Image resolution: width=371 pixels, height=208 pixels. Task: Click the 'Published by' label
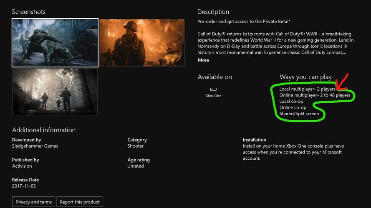[x=25, y=160]
